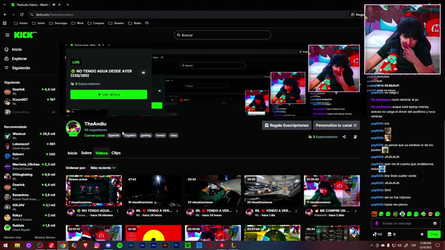Click Personaliza tu canal button
445x250 pixels.
[x=336, y=125]
